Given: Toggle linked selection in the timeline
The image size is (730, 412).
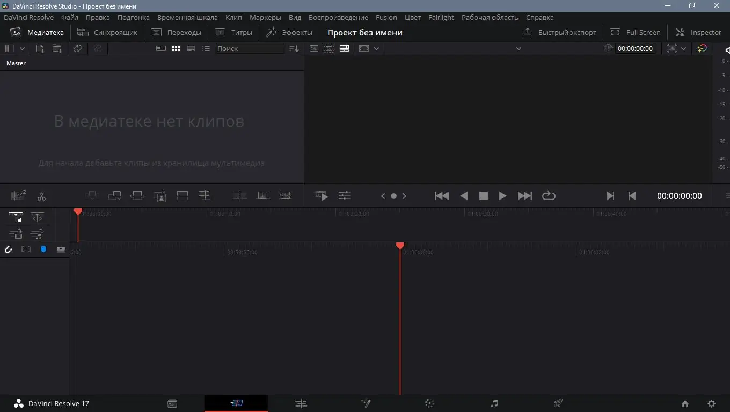Looking at the screenshot, I should point(37,217).
